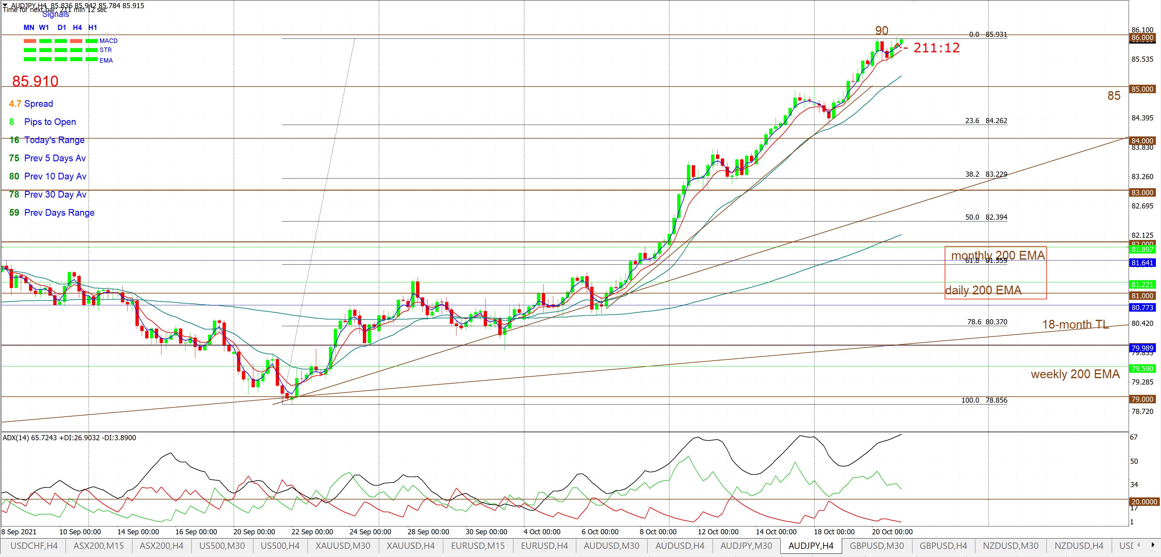Select the NZDUSD,M30 chart tab
Viewport: 1161px width, 557px height.
pos(1010,546)
